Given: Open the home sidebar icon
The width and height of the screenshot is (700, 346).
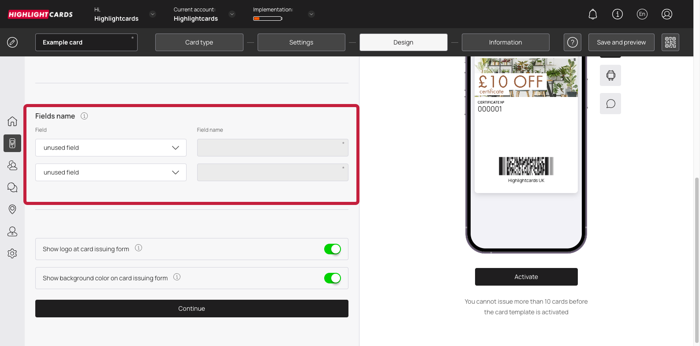Looking at the screenshot, I should click(12, 121).
